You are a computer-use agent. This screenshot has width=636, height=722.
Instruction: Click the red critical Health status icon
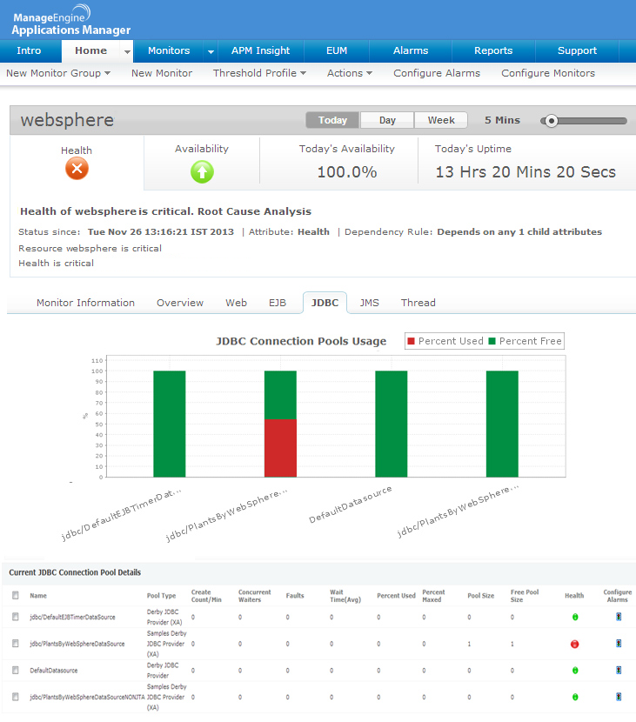(x=77, y=169)
